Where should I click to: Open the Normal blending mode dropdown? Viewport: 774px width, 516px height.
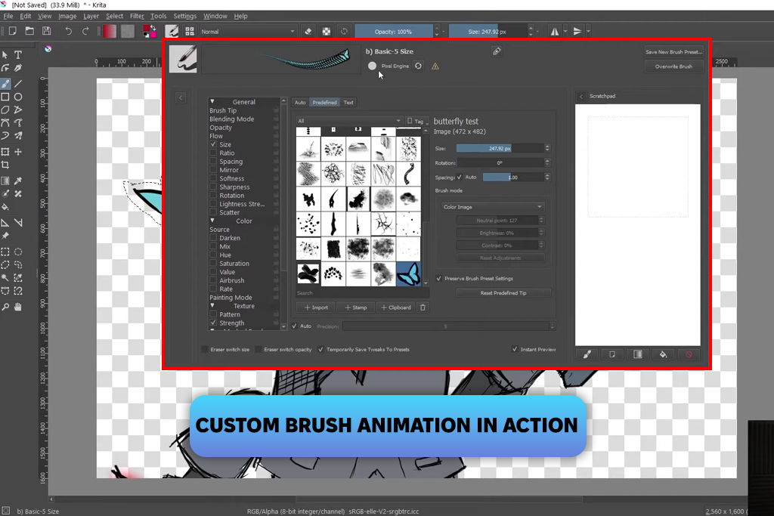(x=248, y=32)
